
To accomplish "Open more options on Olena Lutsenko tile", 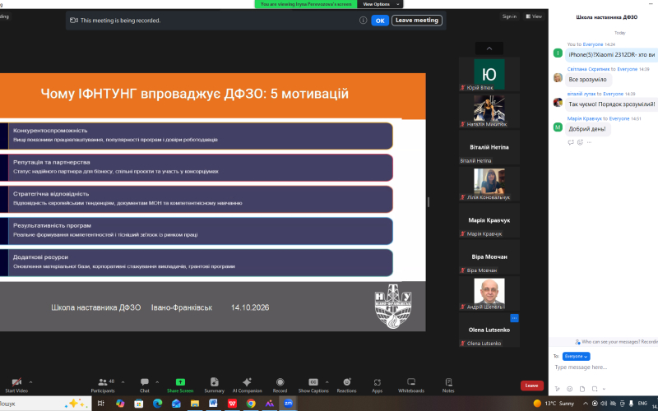I will [x=514, y=318].
